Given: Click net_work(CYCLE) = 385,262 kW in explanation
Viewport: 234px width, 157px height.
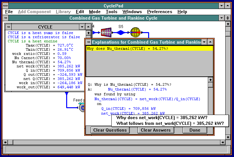Looking at the screenshot, I should pyautogui.click(x=133, y=113).
